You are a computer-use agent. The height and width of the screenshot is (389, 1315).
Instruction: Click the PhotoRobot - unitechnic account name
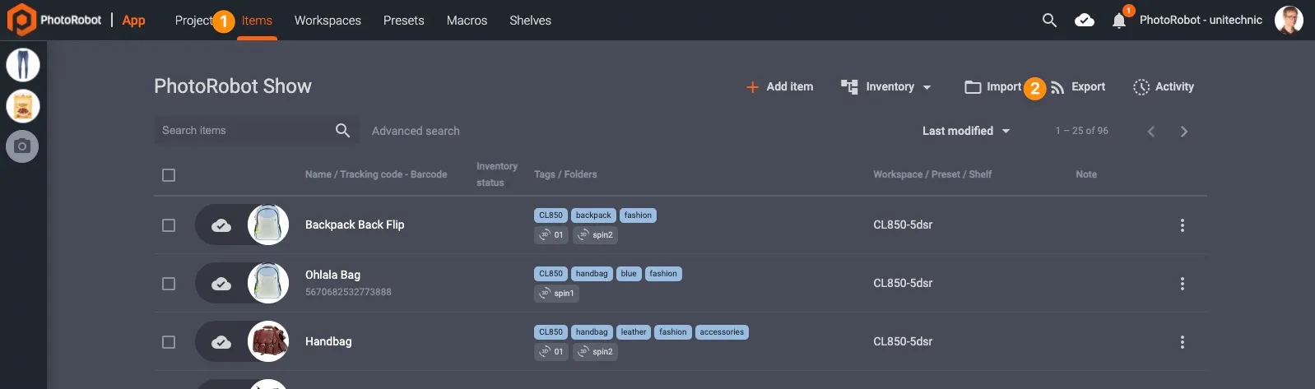[1201, 20]
